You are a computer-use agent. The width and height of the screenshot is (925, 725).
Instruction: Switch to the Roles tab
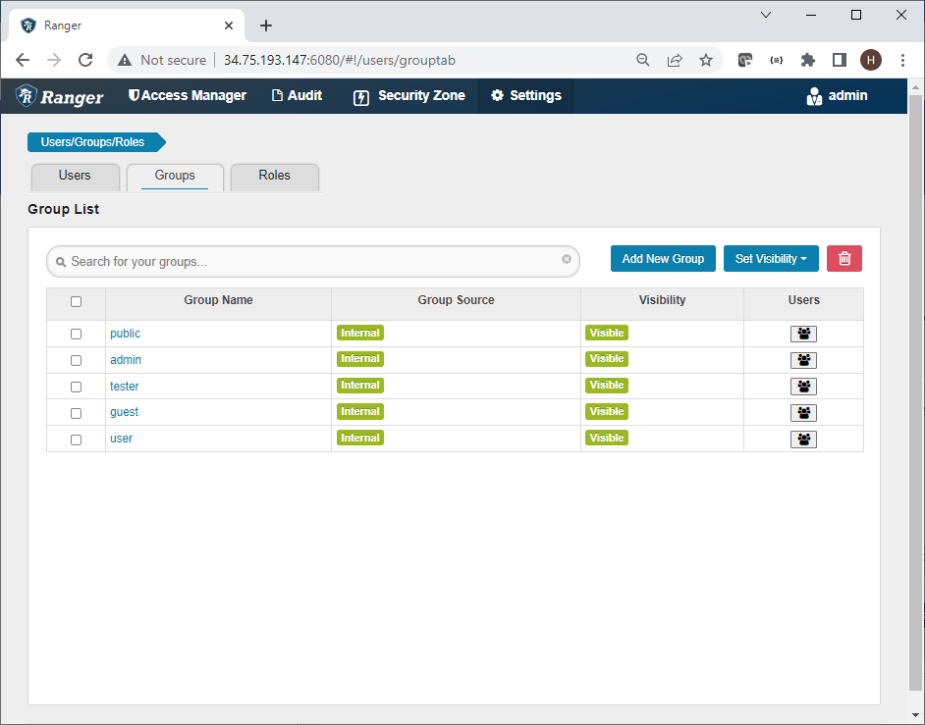coord(274,177)
